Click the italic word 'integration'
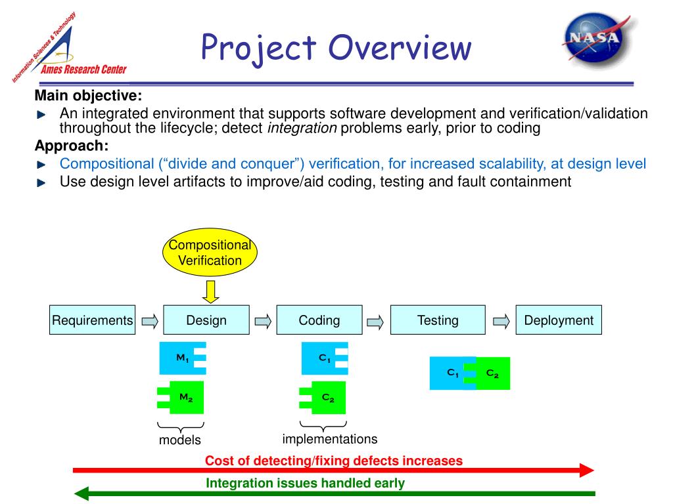 pyautogui.click(x=302, y=128)
